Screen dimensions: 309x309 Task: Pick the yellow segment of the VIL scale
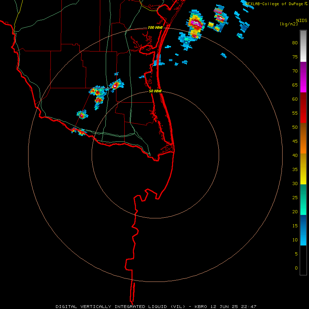point(303,169)
